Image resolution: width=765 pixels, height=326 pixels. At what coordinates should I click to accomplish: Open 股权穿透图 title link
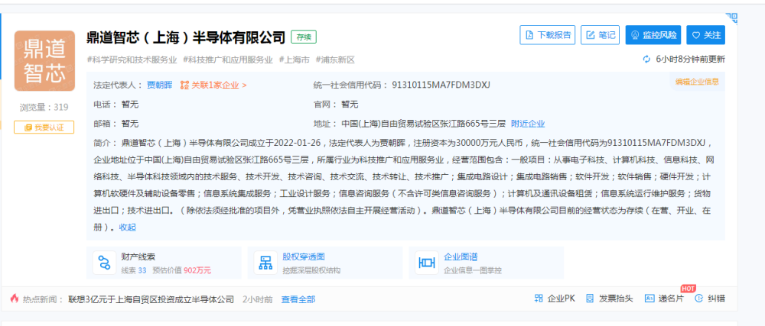click(x=304, y=257)
